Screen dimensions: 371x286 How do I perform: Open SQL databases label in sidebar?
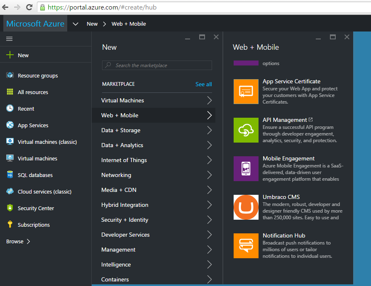[35, 175]
